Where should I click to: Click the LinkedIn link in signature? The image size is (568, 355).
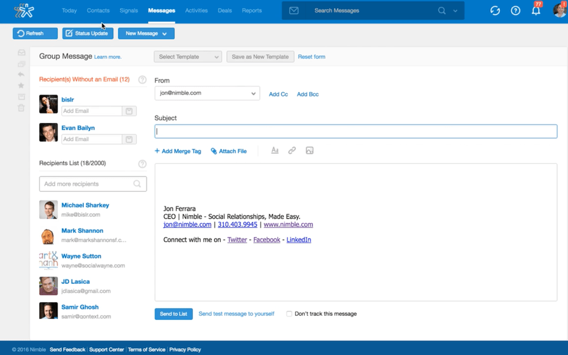pos(299,240)
